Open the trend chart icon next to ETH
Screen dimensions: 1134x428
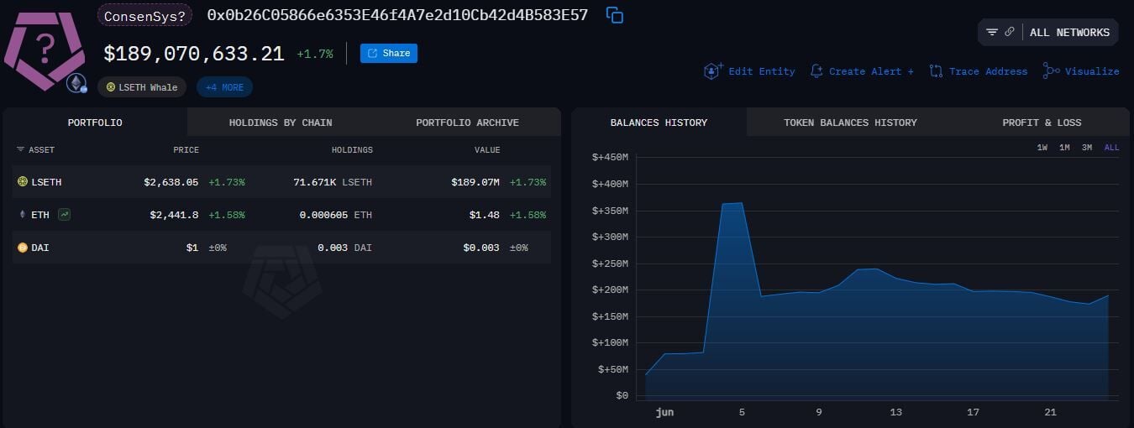[x=65, y=215]
